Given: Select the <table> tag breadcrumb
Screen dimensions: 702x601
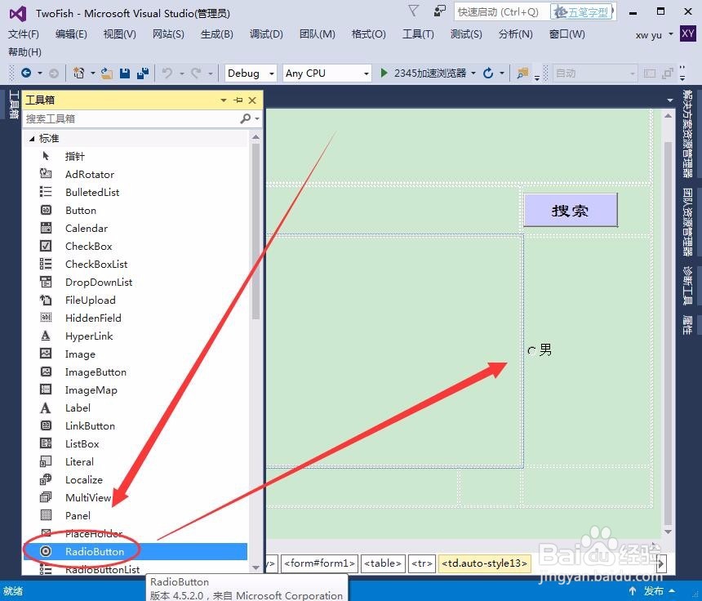Looking at the screenshot, I should point(383,563).
